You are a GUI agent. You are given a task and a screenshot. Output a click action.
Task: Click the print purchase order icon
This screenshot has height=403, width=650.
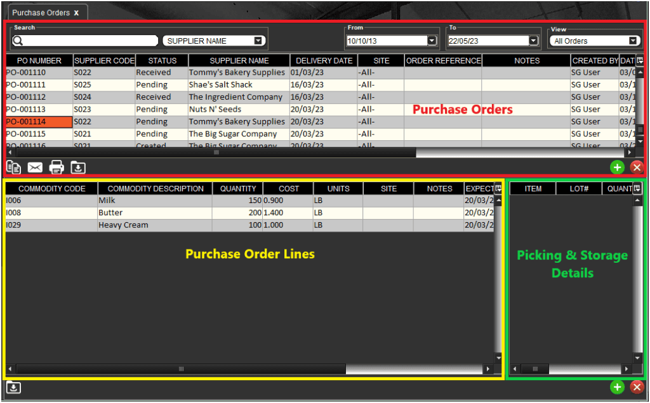56,167
